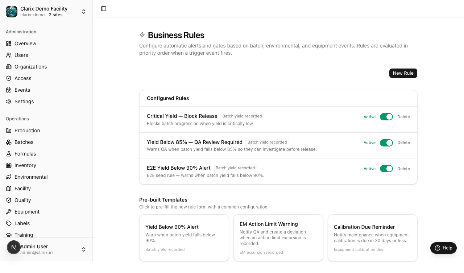Viewport: 464px width, 273px height.
Task: Click the Quality shield-check icon
Action: (9, 200)
